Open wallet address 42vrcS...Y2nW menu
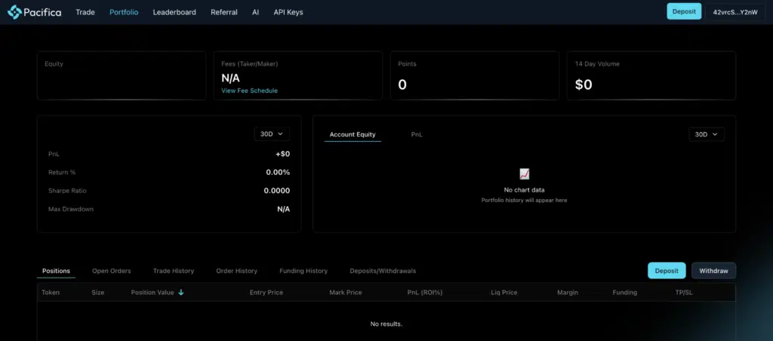The width and height of the screenshot is (773, 341). [x=735, y=12]
